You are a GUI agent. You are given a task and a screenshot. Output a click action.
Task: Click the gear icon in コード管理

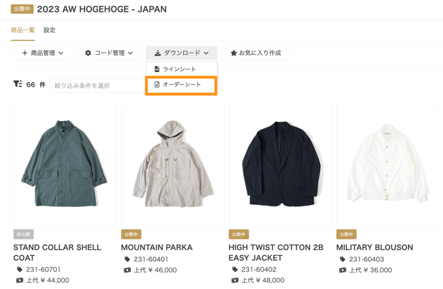(x=88, y=53)
